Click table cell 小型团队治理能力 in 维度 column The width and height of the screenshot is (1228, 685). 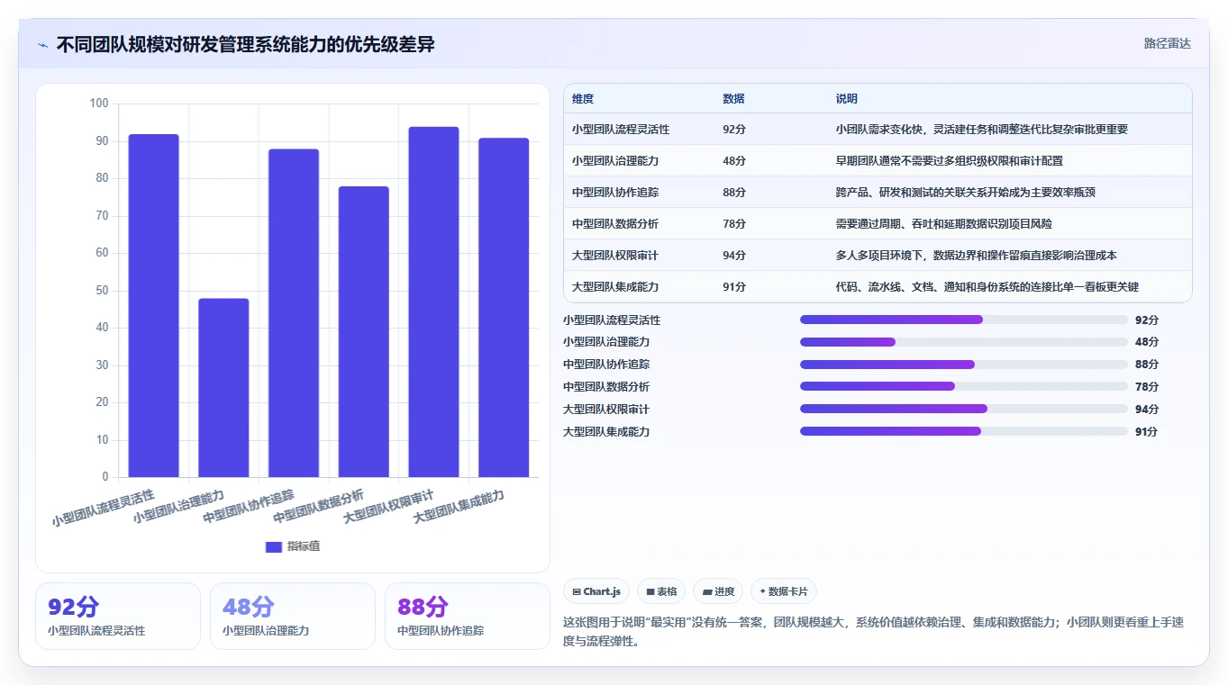[615, 161]
